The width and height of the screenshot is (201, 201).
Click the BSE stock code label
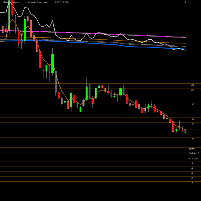[x=61, y=2]
